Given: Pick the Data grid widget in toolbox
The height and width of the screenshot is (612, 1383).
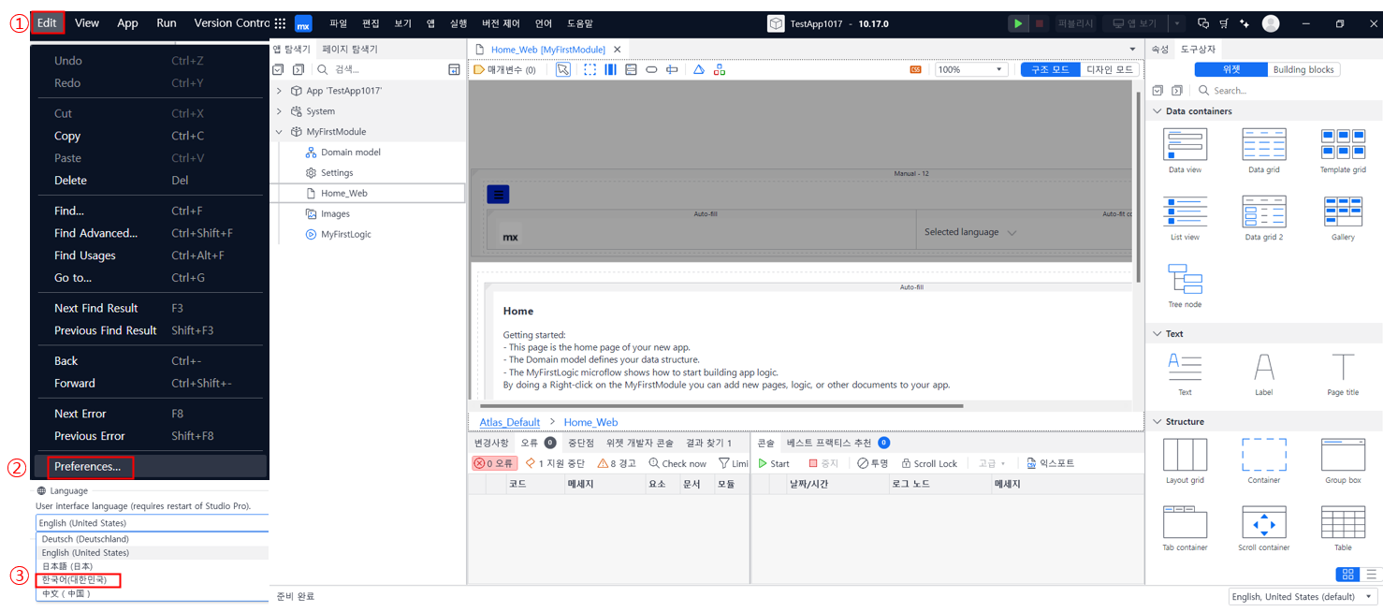Looking at the screenshot, I should pos(1263,151).
